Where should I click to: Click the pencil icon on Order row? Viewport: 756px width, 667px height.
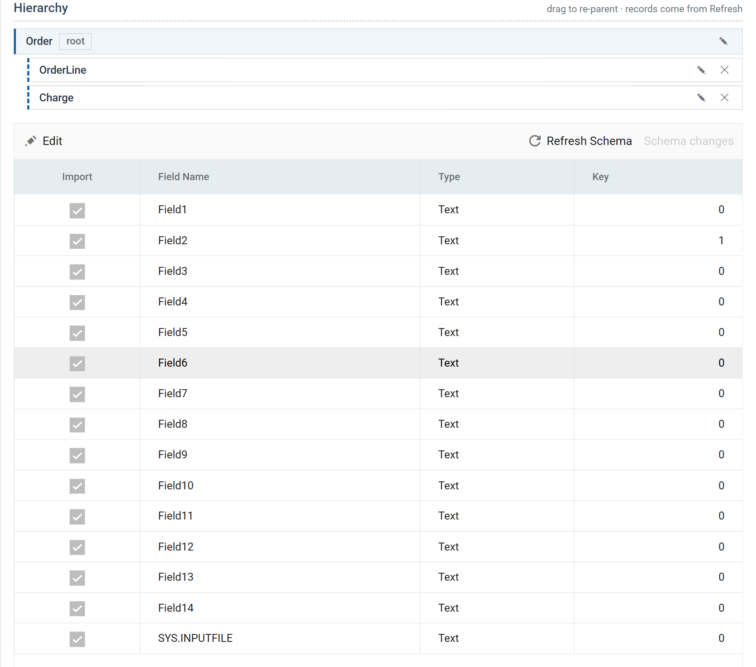point(723,41)
